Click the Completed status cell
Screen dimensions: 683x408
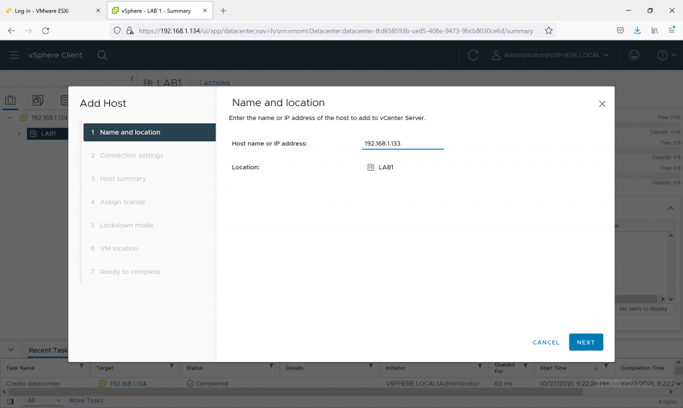tap(207, 383)
